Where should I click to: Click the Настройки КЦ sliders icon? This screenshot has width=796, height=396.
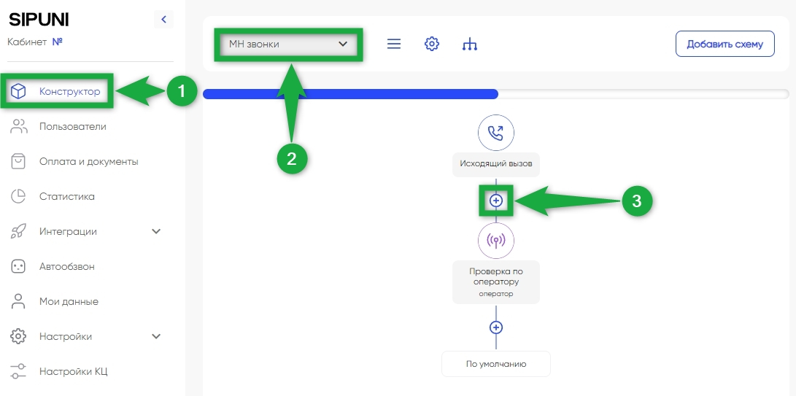click(x=18, y=371)
